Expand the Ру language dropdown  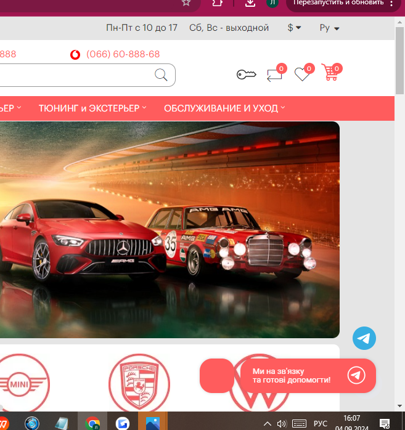(329, 28)
